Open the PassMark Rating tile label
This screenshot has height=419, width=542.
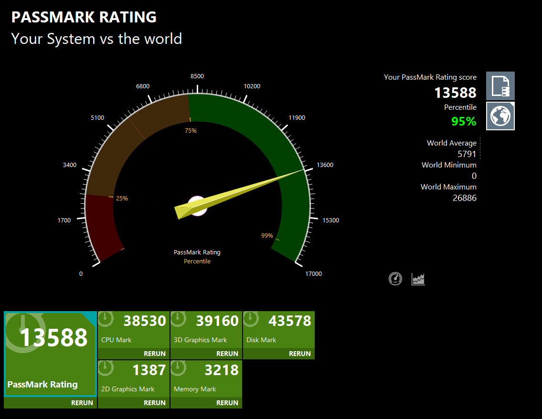pos(43,385)
